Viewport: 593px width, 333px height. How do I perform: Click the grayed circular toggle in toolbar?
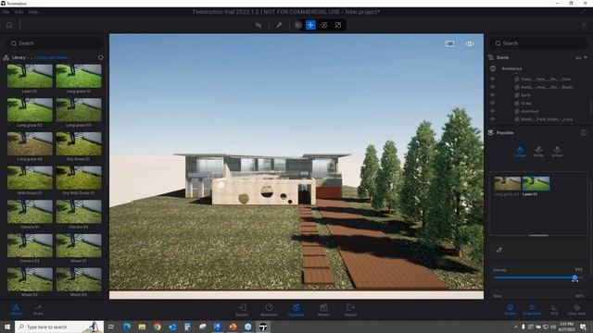(298, 25)
